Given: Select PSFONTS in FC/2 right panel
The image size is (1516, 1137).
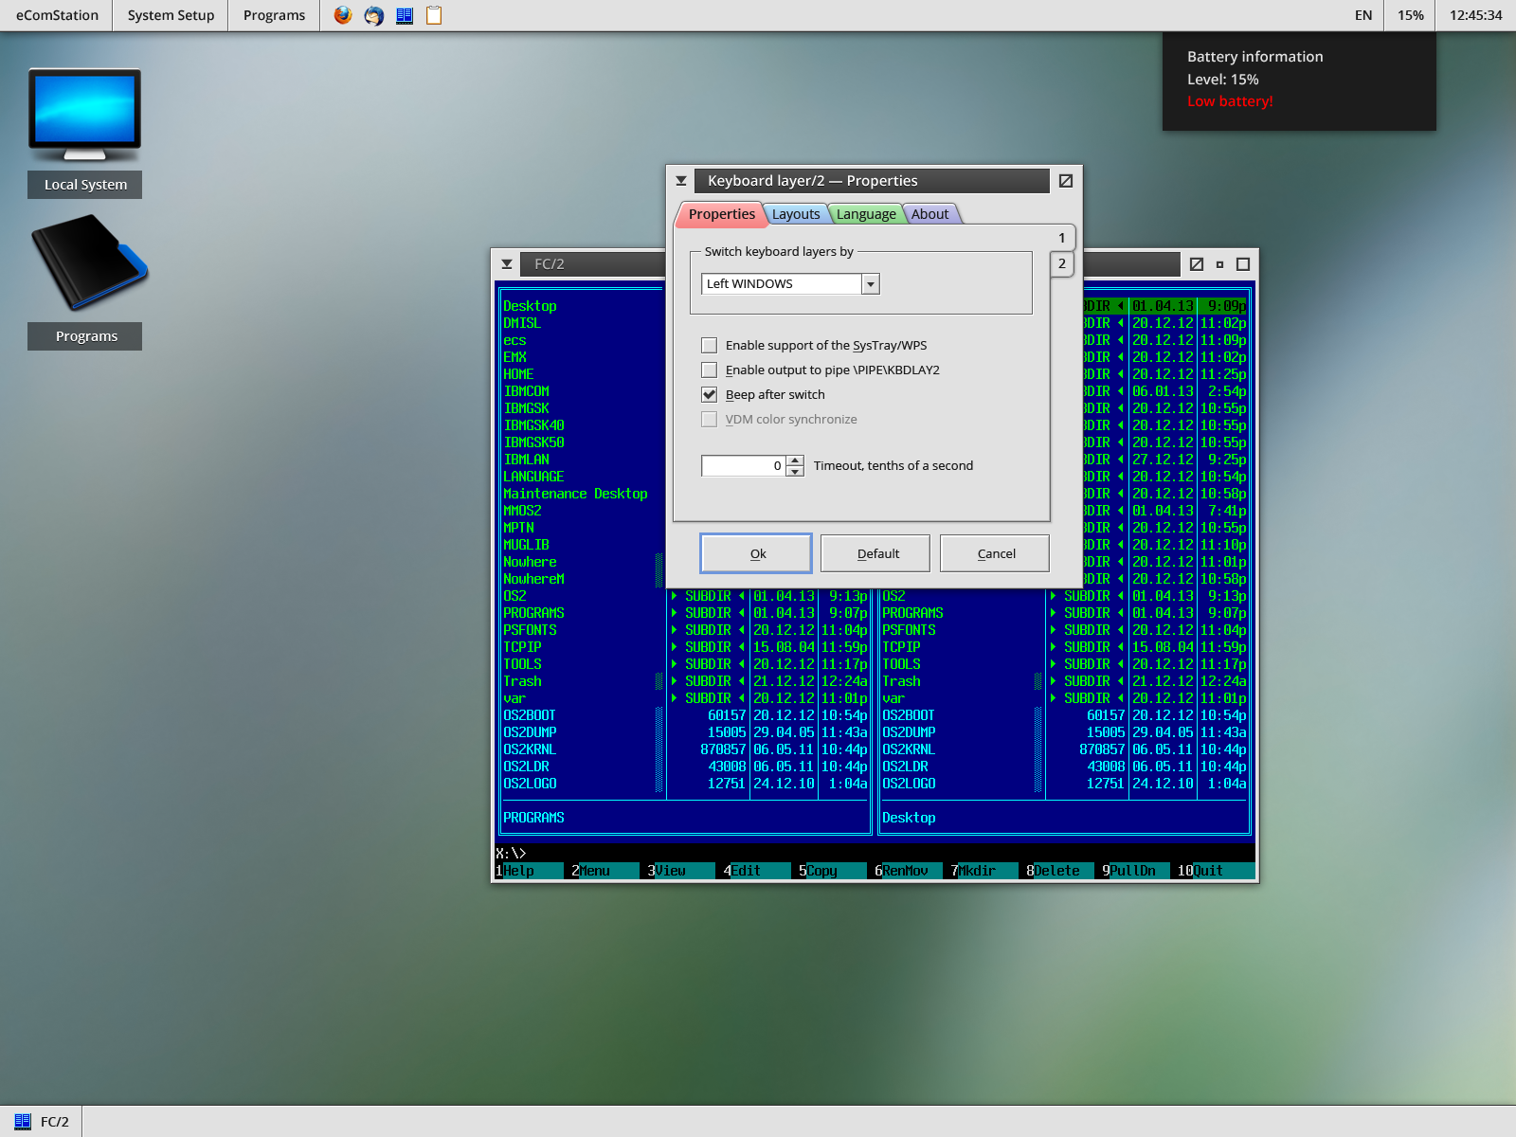Looking at the screenshot, I should pyautogui.click(x=909, y=630).
